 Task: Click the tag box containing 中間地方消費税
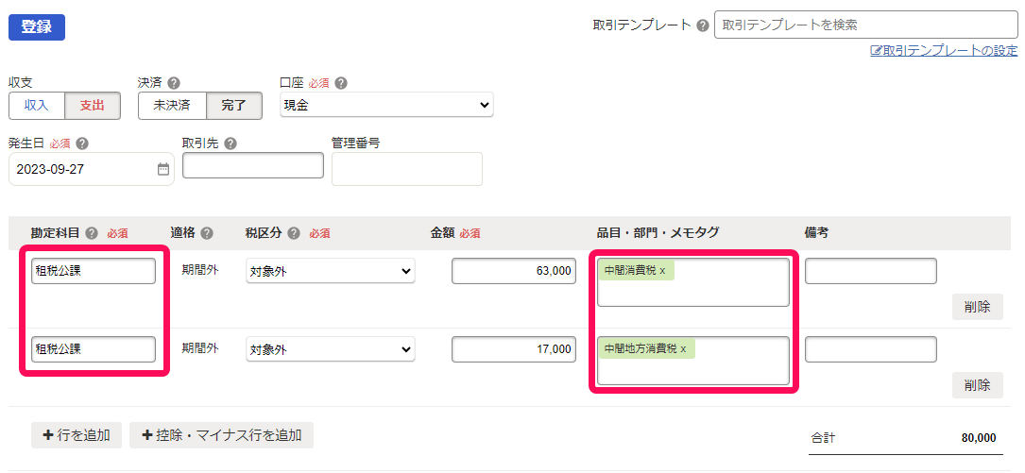[x=692, y=361]
